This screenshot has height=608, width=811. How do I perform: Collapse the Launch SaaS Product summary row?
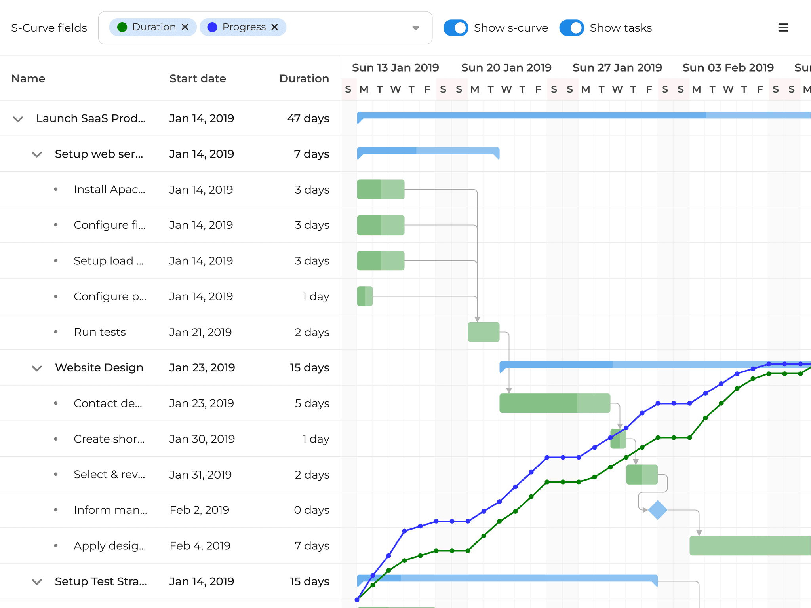[x=17, y=118]
